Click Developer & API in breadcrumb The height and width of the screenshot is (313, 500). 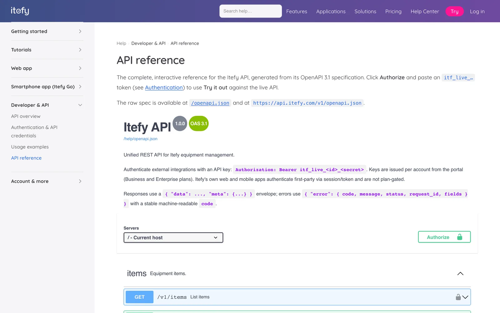pyautogui.click(x=148, y=43)
